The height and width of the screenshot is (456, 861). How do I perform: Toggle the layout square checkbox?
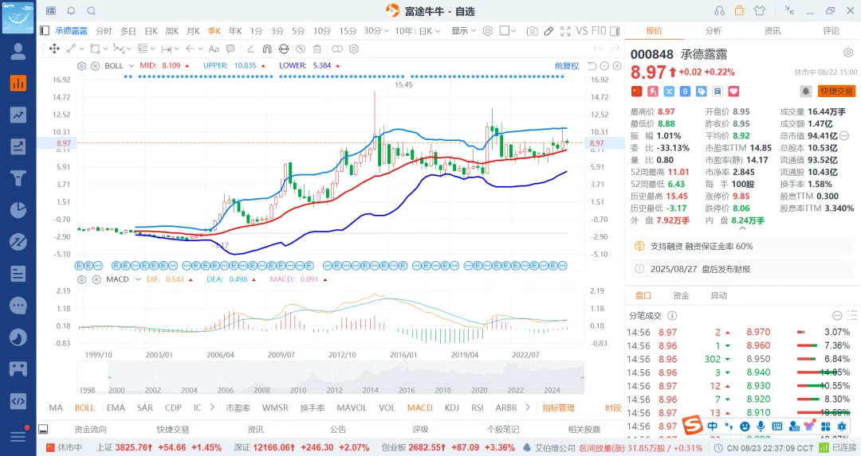pos(504,31)
